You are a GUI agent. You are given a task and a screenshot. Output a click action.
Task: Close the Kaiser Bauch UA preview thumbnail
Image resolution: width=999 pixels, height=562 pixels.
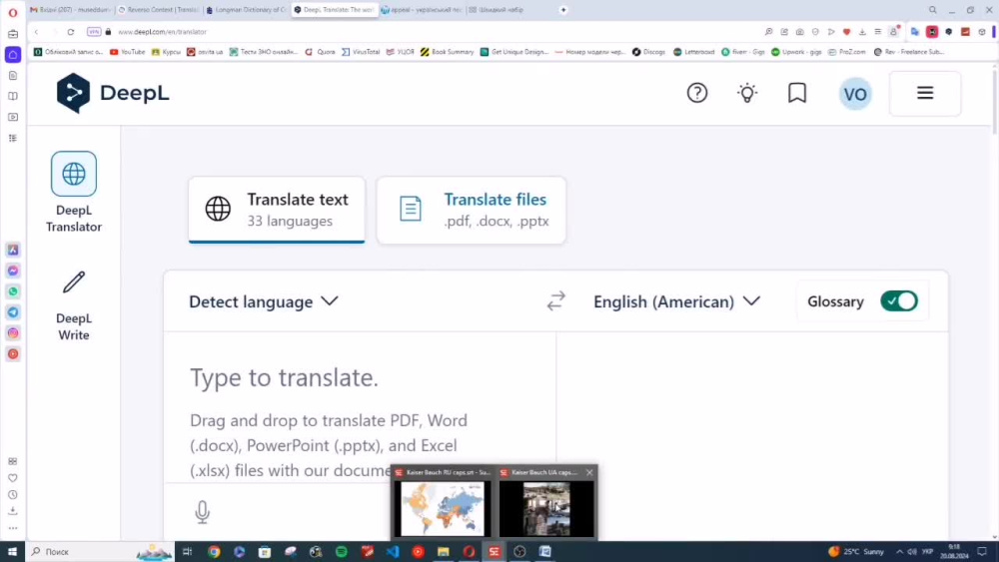[x=589, y=472]
